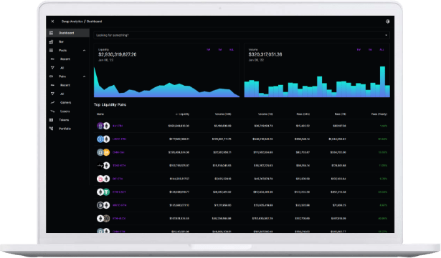Click the ALCX token icon
Image resolution: width=441 pixels, height=258 pixels.
106,219
